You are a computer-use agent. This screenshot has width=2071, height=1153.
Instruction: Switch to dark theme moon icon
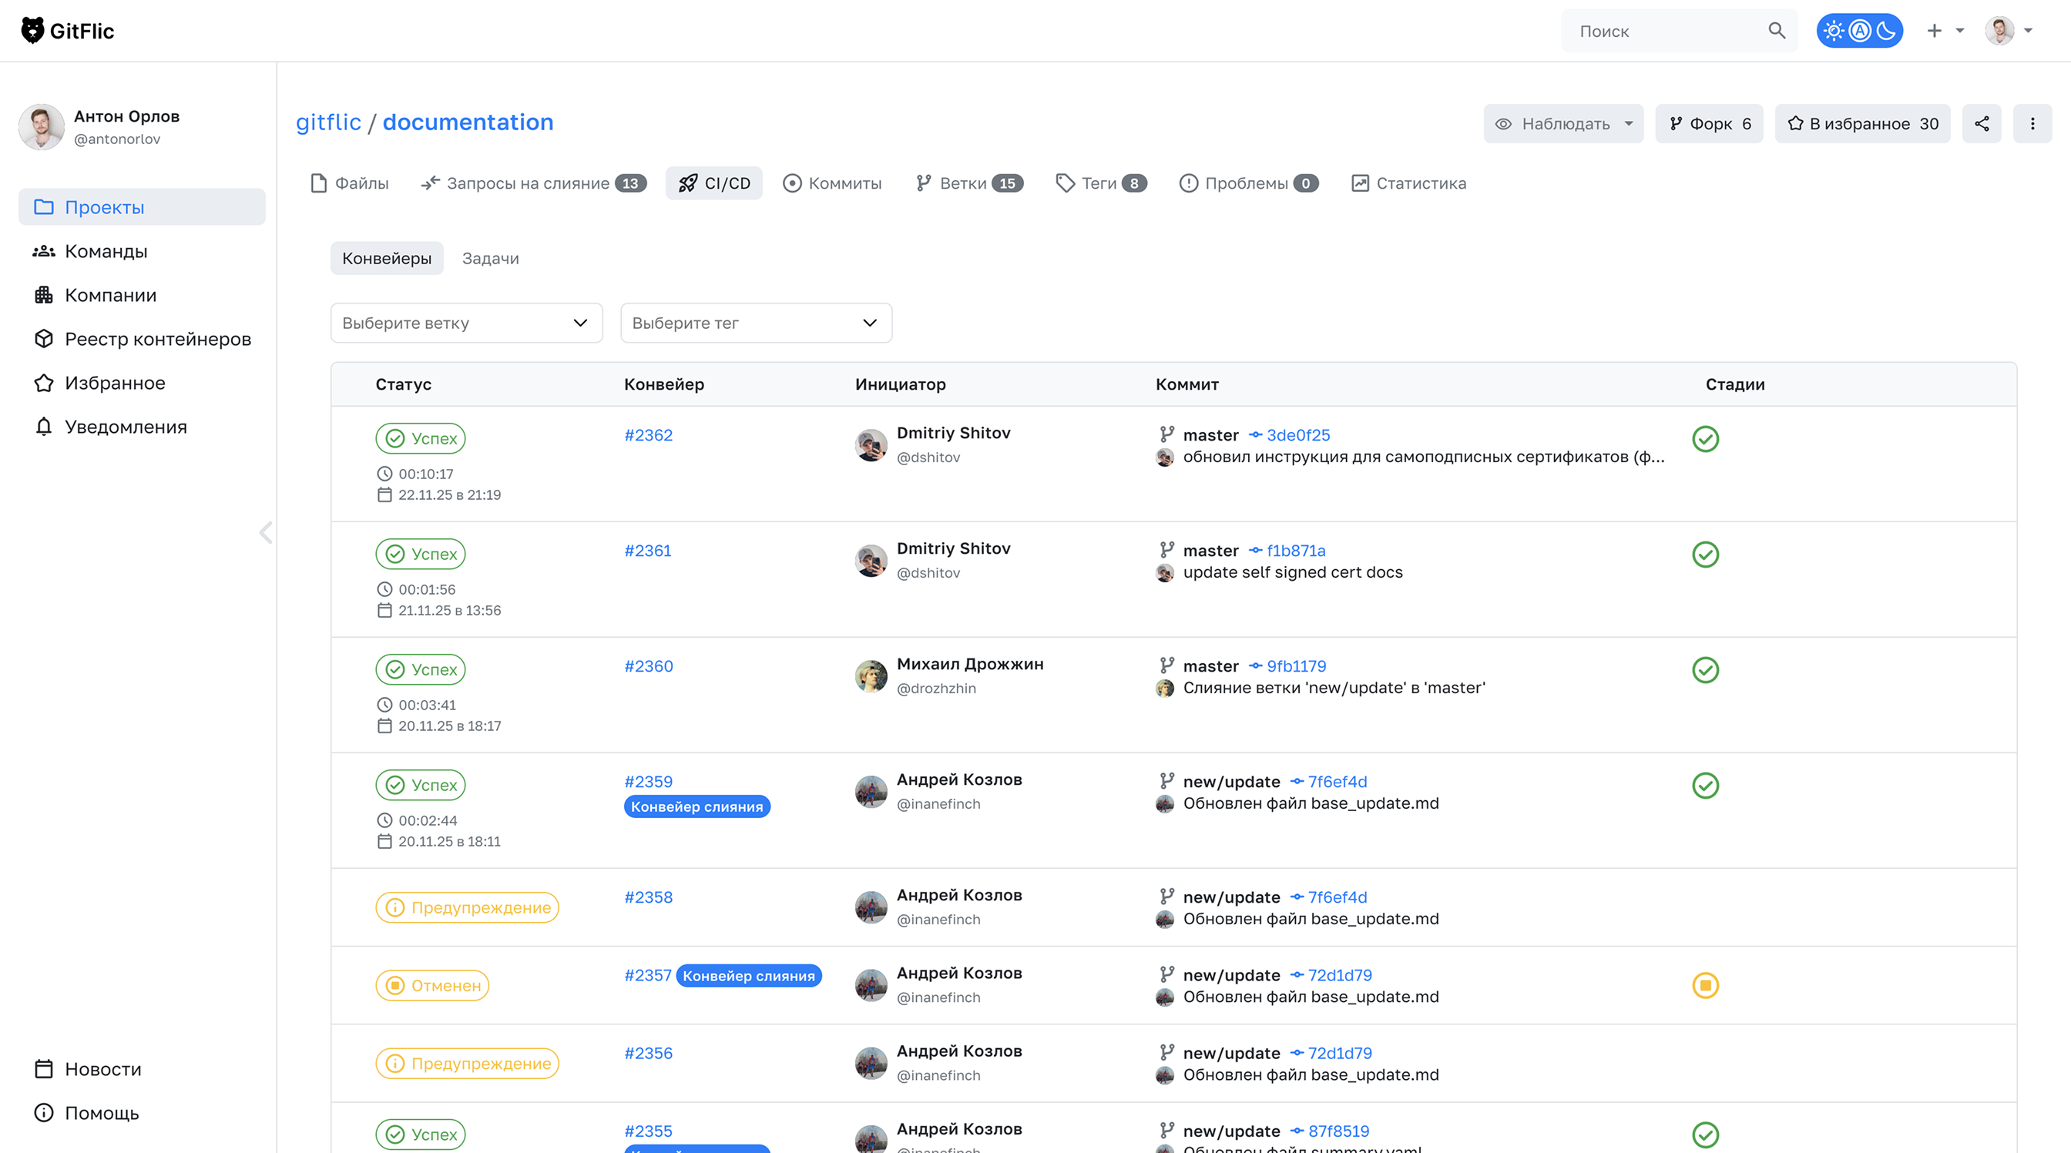tap(1885, 31)
